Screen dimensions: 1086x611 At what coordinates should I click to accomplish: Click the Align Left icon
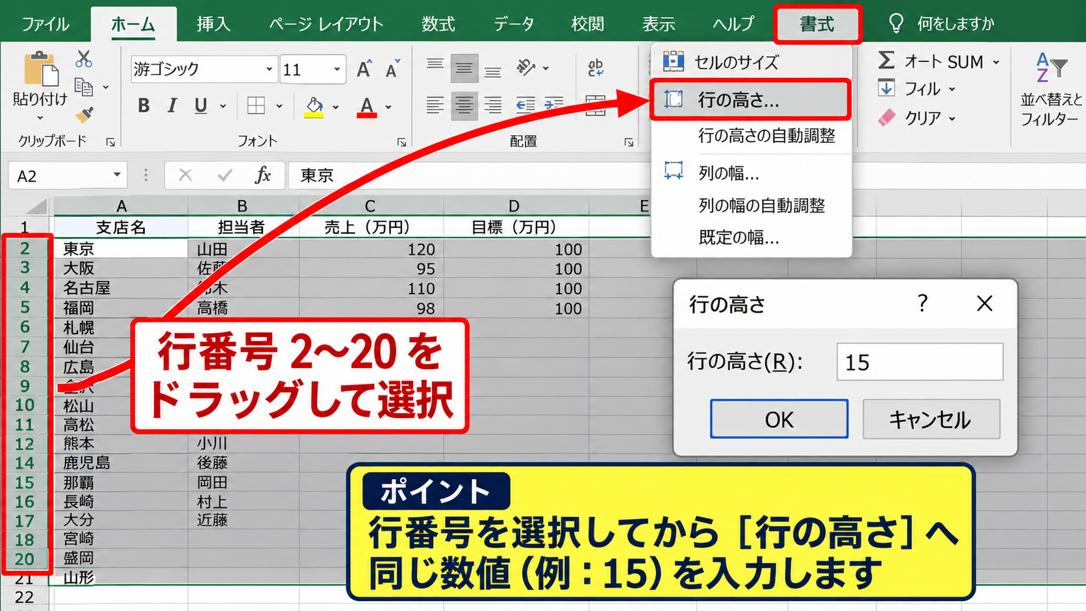coord(435,105)
